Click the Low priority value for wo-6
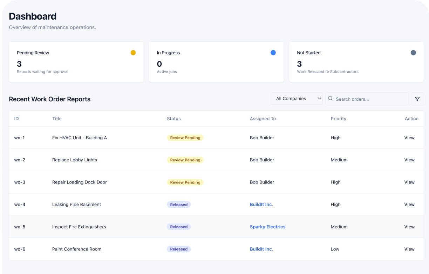 click(x=335, y=249)
